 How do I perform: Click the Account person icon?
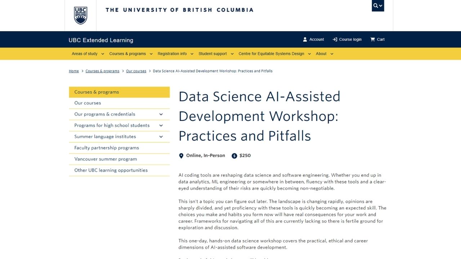tap(305, 40)
